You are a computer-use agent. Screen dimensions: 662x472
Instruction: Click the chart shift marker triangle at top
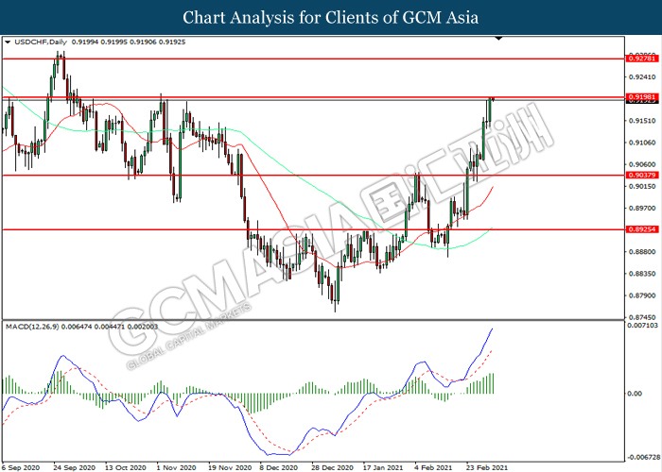tap(498, 39)
